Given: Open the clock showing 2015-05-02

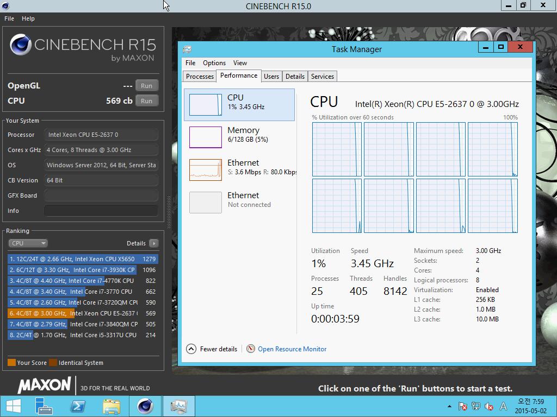Looking at the screenshot, I should pos(531,406).
